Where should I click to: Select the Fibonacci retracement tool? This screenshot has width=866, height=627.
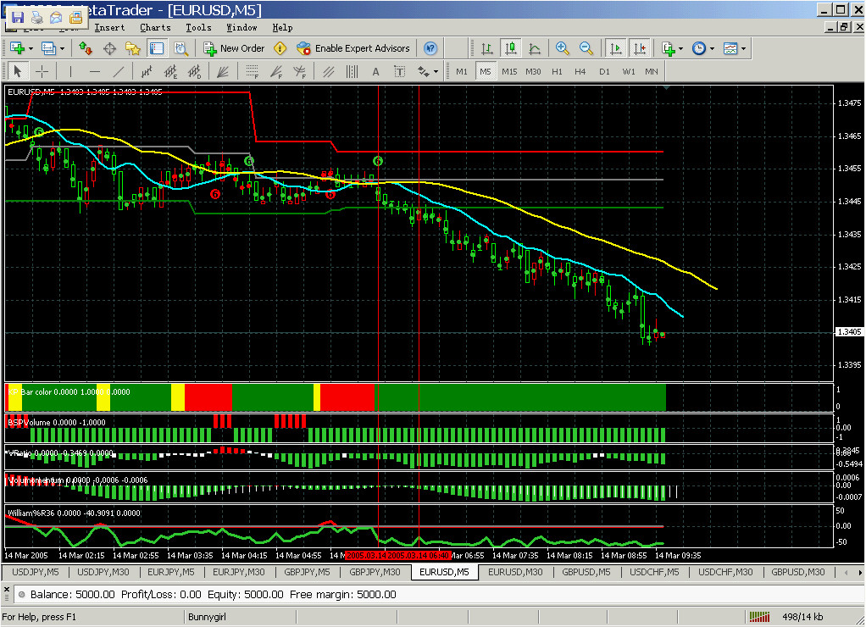point(253,71)
